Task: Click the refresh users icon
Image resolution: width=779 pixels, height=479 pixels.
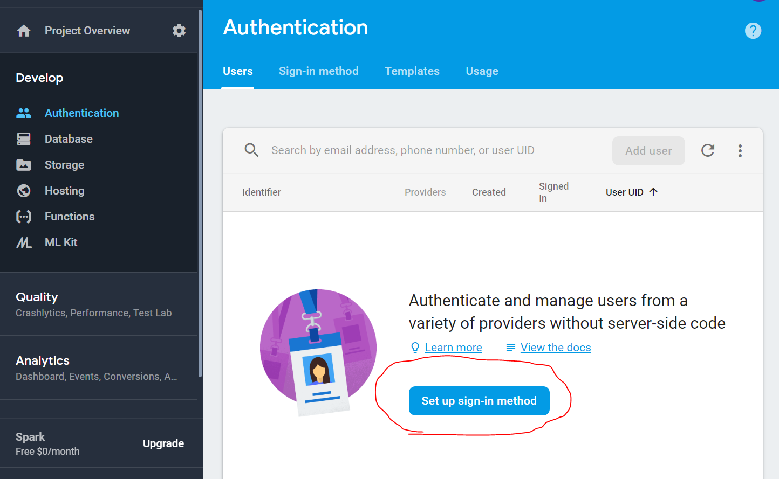Action: pos(708,151)
